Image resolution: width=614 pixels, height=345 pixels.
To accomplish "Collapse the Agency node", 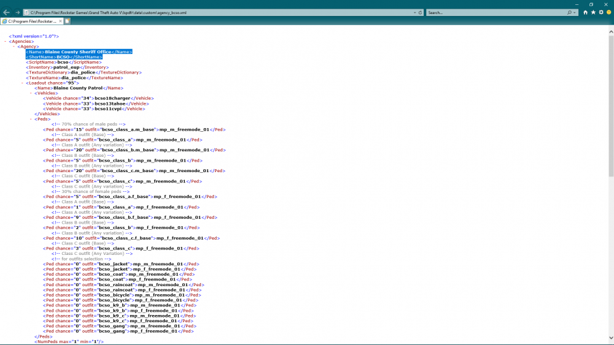I will (14, 47).
